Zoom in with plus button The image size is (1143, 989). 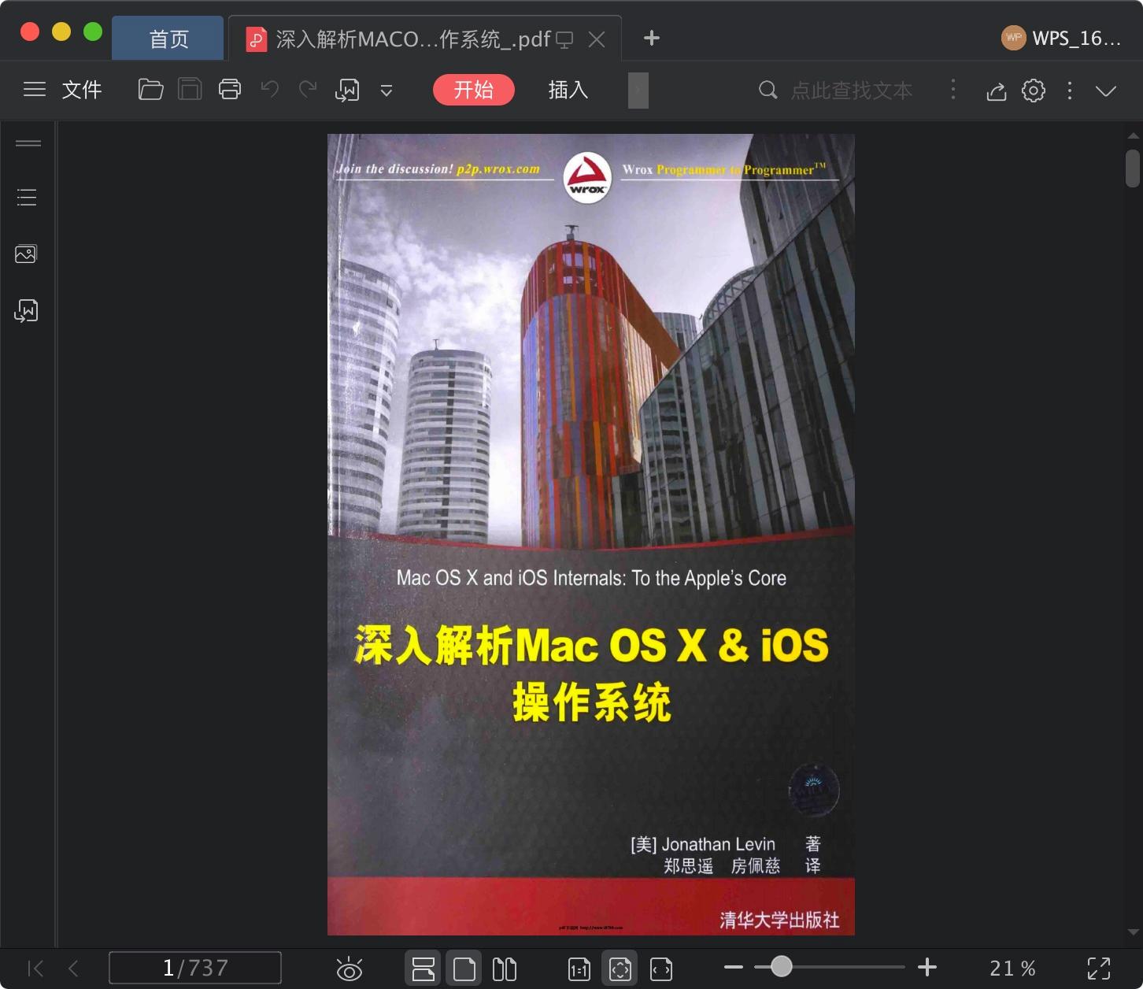927,967
